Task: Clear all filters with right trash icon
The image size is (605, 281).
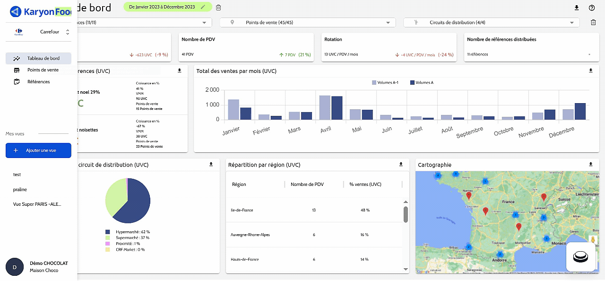Action: 593,22
